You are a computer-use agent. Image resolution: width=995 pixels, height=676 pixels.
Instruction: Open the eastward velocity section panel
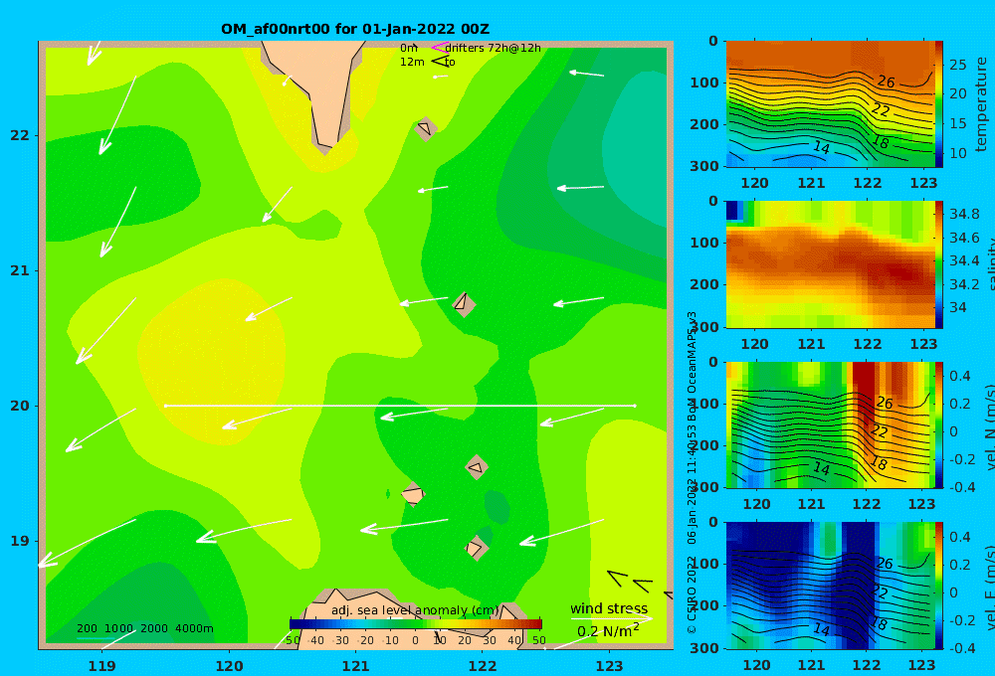(x=830, y=586)
